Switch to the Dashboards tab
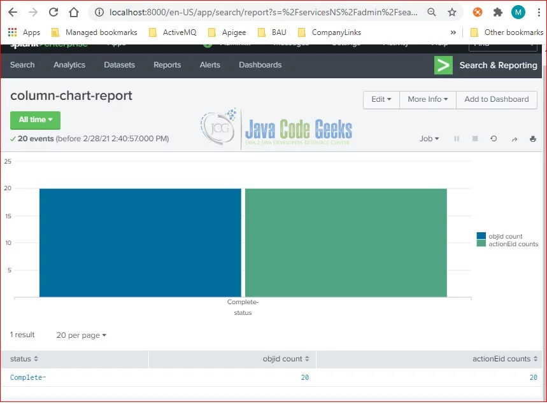 pyautogui.click(x=260, y=65)
